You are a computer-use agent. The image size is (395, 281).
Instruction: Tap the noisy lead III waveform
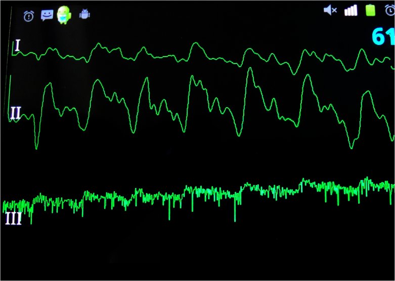[x=199, y=199]
